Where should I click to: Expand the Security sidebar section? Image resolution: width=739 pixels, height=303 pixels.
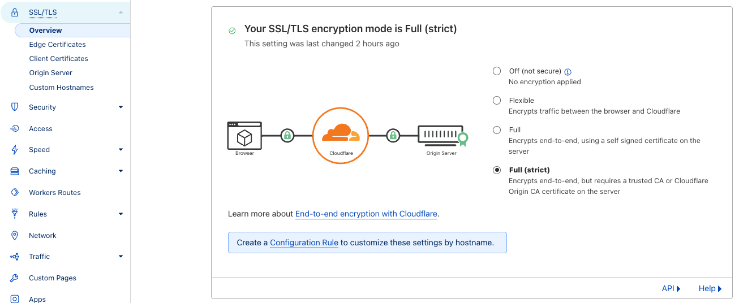tap(121, 107)
